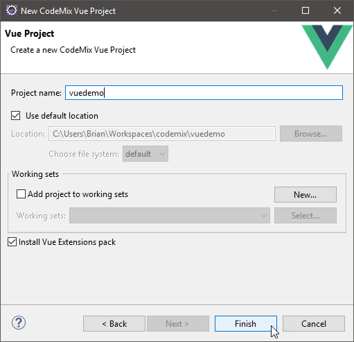Screen dimensions: 354x342
Task: Open the Choose file system dropdown
Action: (x=145, y=154)
